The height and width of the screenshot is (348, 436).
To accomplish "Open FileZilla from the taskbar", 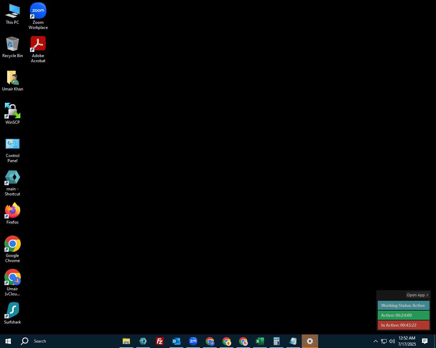I will [160, 341].
